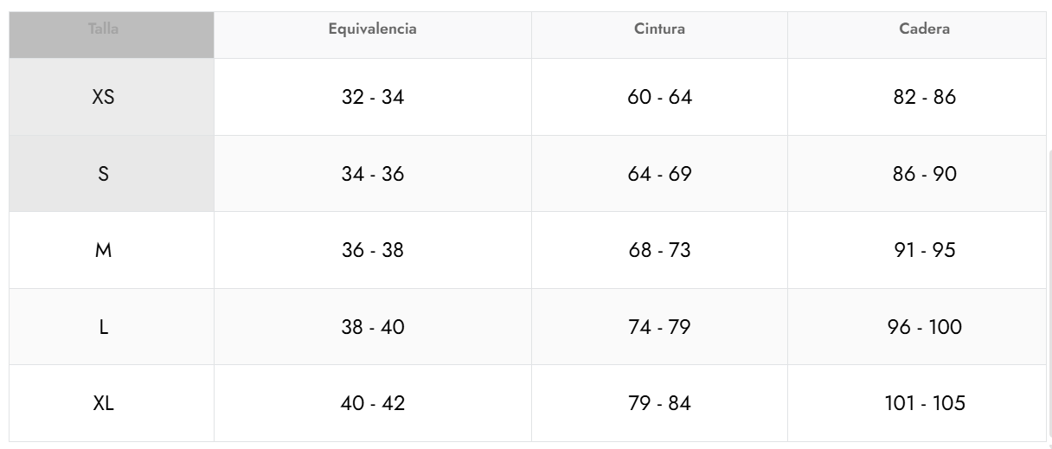The height and width of the screenshot is (449, 1052).
Task: Click the 91 - 95 cadera cell
Action: tap(925, 251)
